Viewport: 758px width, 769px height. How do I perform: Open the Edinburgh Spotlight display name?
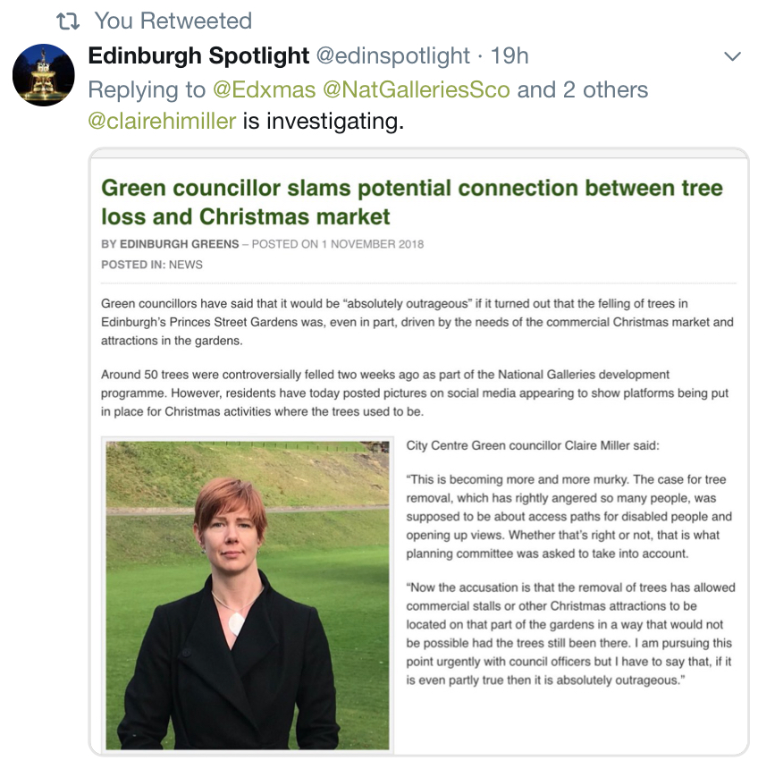(198, 55)
